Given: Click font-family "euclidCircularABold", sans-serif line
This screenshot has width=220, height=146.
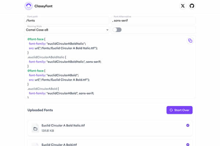Looking at the screenshot, I should pyautogui.click(x=62, y=93).
